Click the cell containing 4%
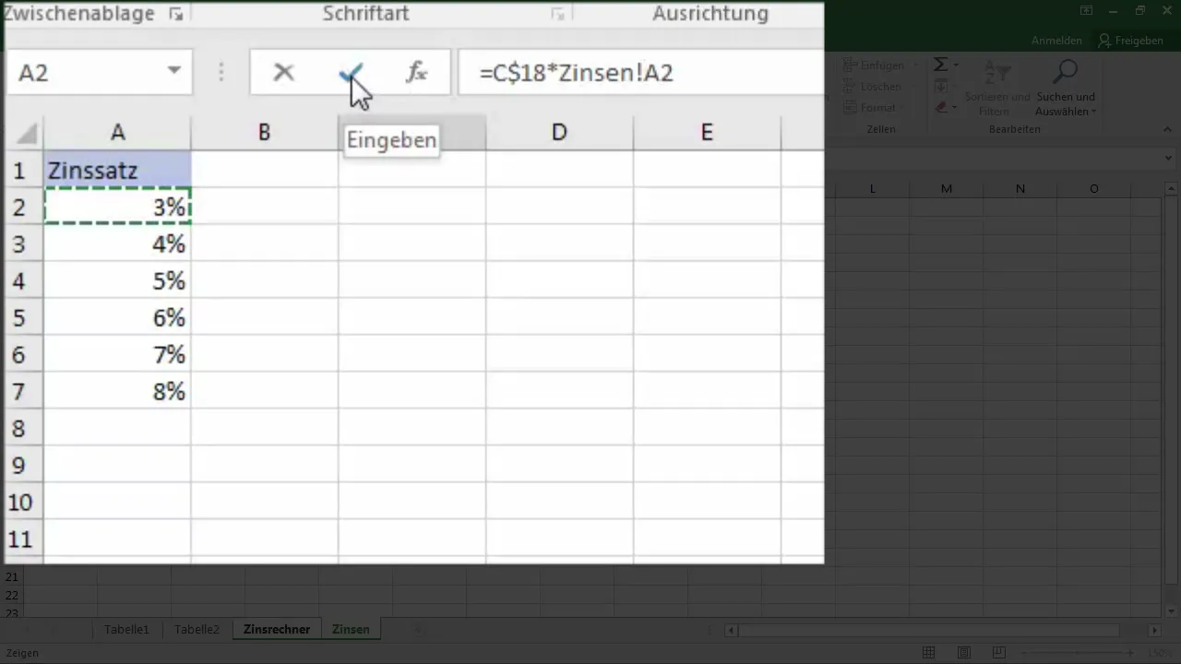 (117, 244)
